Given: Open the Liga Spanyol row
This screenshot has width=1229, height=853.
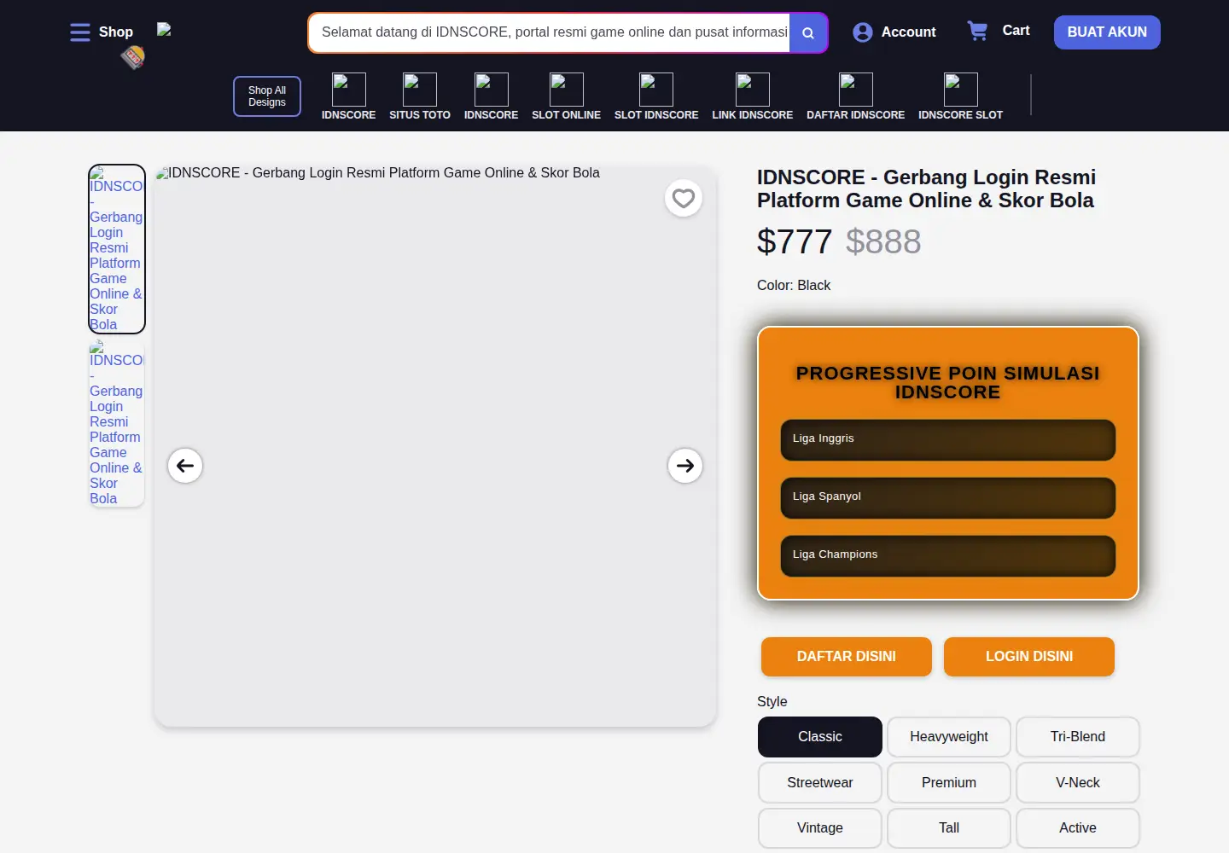Looking at the screenshot, I should [948, 498].
